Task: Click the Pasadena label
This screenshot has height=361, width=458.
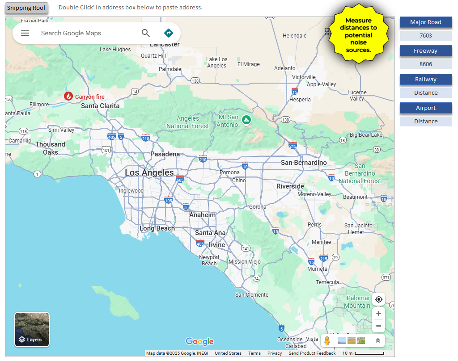Action: tap(165, 154)
